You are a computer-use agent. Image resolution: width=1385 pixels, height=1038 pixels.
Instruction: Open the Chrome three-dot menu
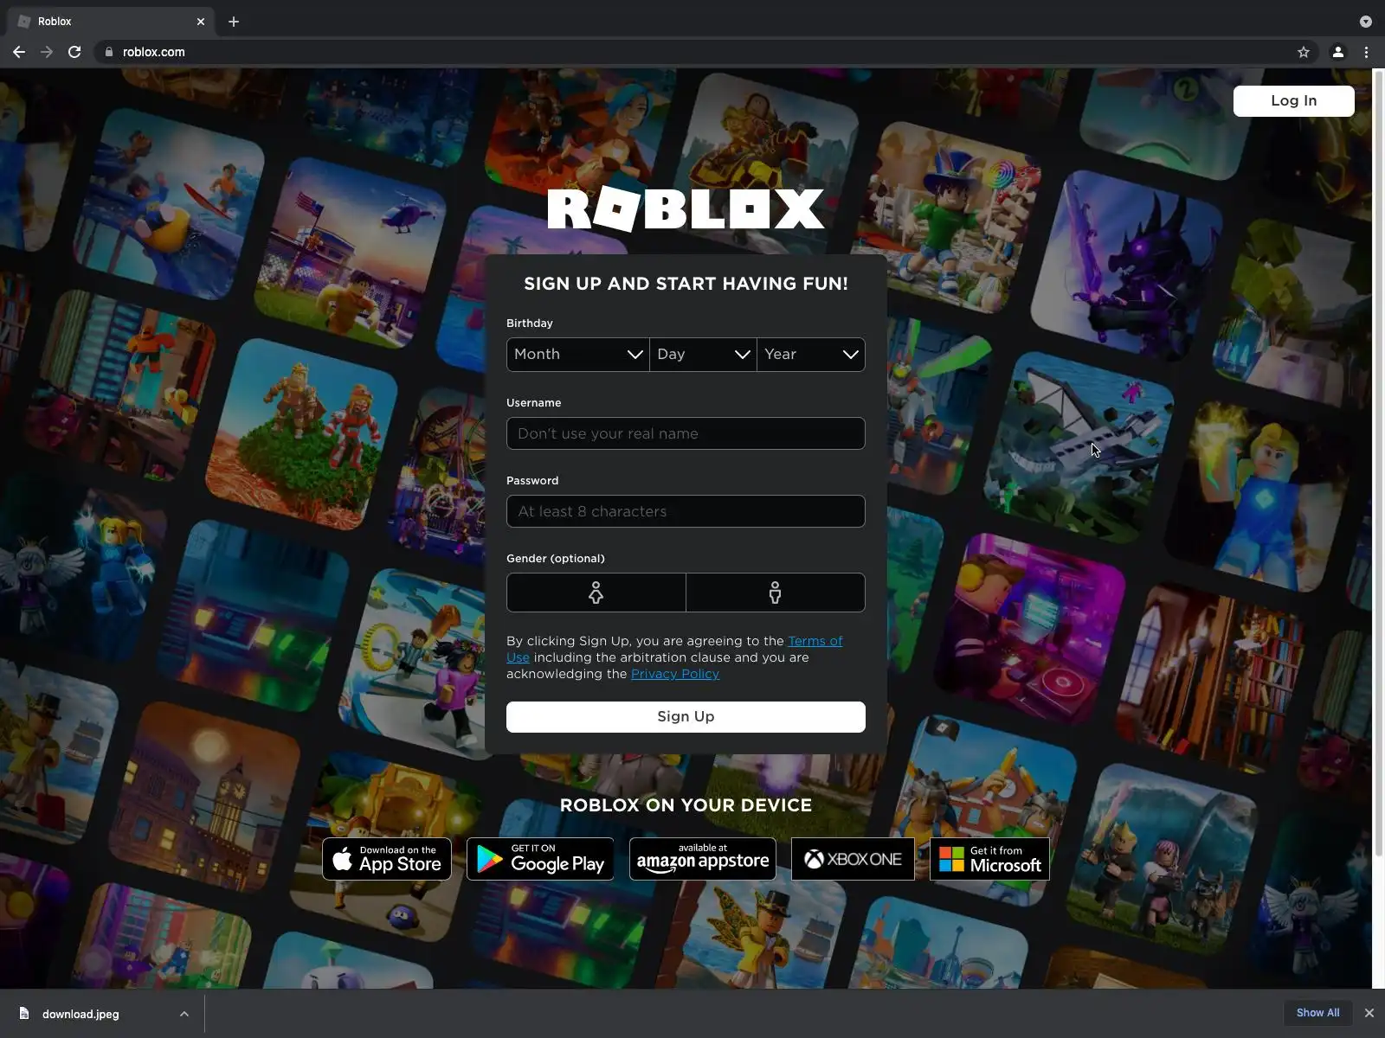[x=1367, y=52]
